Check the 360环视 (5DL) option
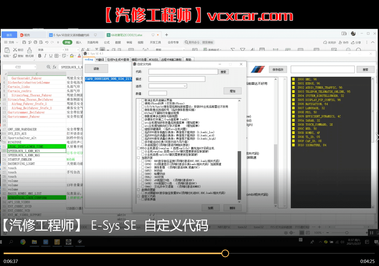Image resolution: width=379 pixels, height=266 pixels. click(143, 177)
